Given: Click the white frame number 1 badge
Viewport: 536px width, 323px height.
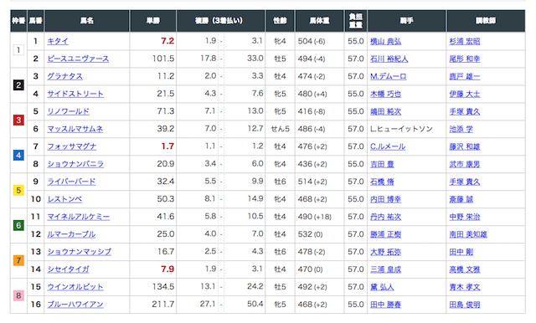Looking at the screenshot, I should (x=18, y=50).
